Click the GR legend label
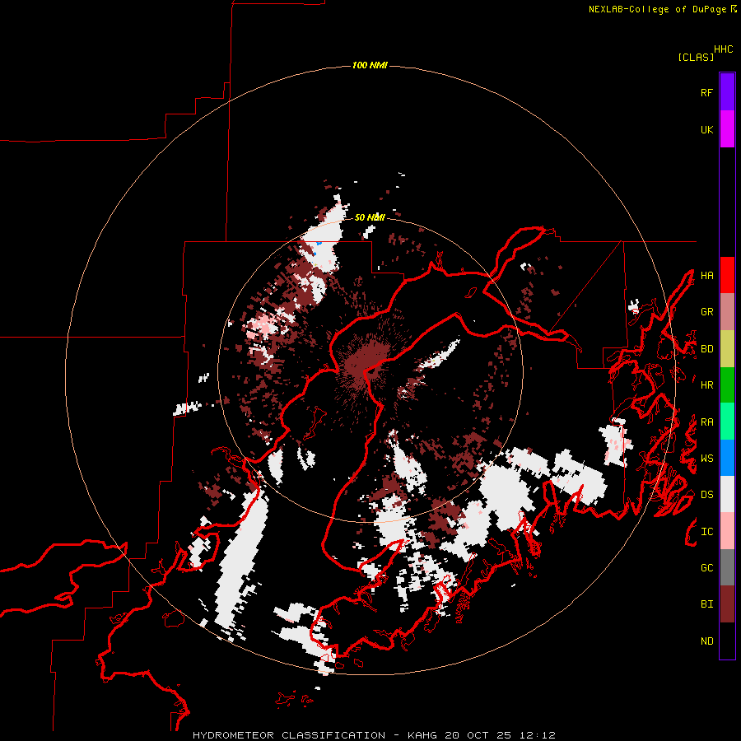This screenshot has height=741, width=741. [706, 312]
